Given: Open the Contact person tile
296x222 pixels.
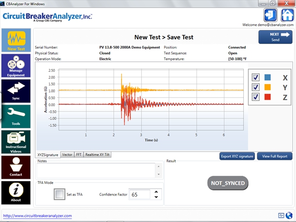Looking at the screenshot, I should (16, 167).
